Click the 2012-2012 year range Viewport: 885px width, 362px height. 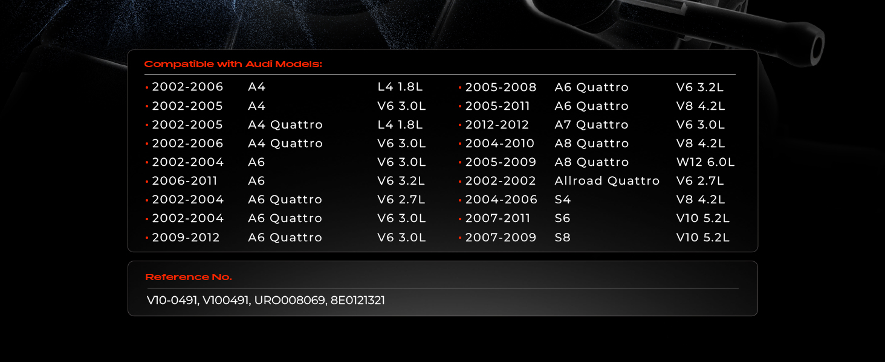(x=497, y=125)
